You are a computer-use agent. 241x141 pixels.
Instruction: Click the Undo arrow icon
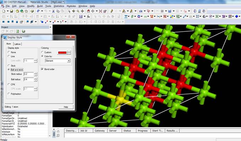tap(38, 11)
